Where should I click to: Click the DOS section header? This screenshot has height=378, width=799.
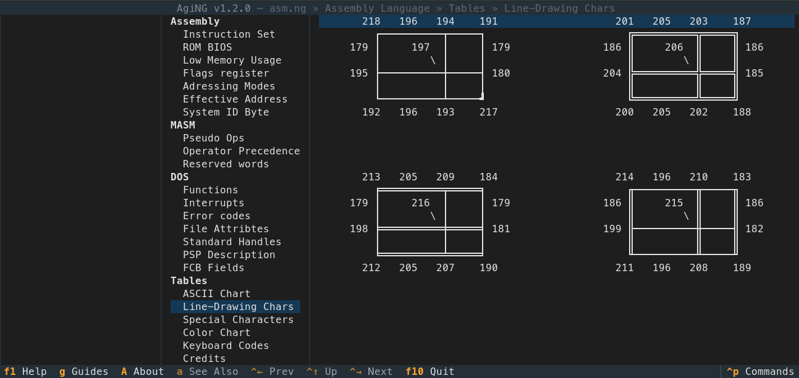click(x=180, y=177)
